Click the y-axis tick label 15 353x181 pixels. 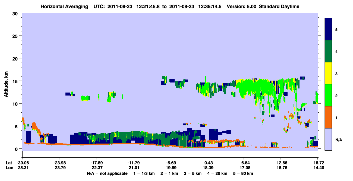[x=15, y=81]
